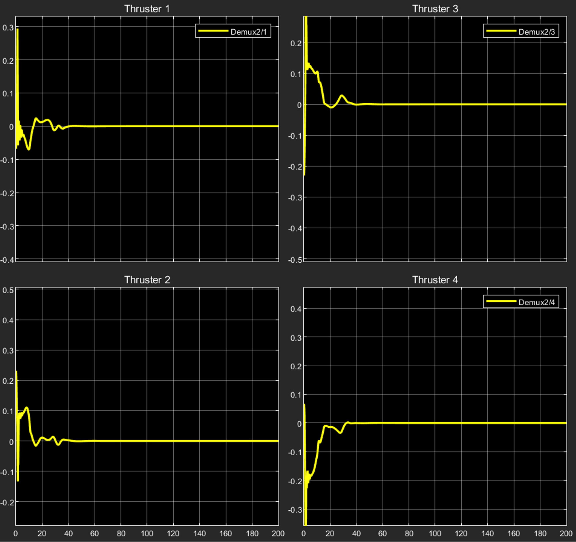576x542 pixels.
Task: Click yellow line sample in Demux2/1 legend
Action: 213,31
